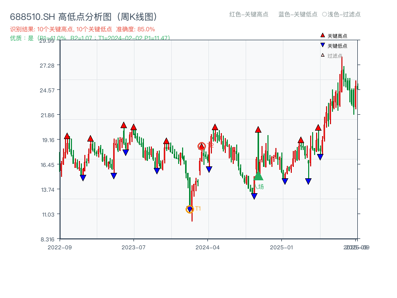Click y-axis value 8.316

point(48,239)
